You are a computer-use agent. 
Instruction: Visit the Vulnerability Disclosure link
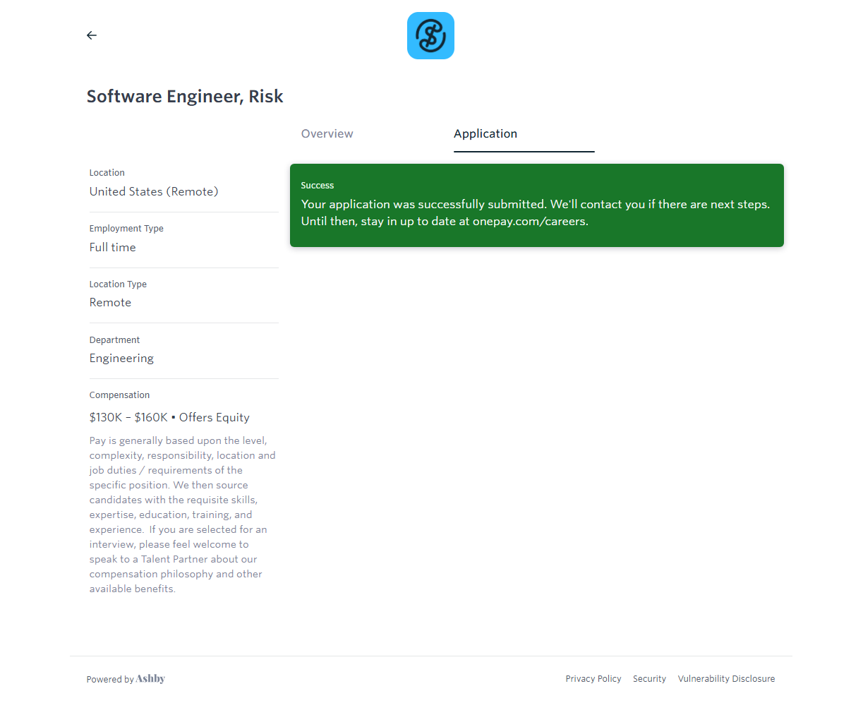[x=726, y=679]
